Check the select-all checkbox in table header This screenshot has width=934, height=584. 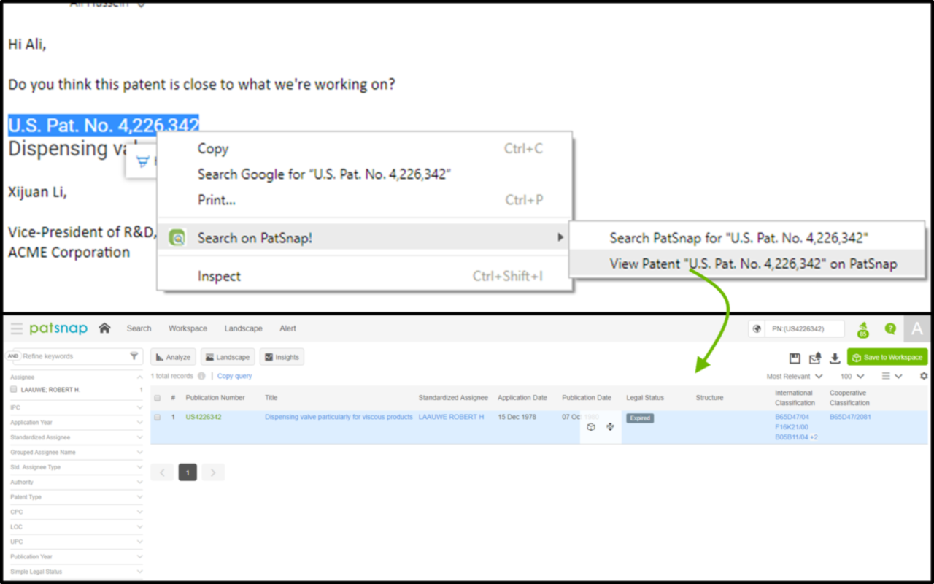pos(157,398)
